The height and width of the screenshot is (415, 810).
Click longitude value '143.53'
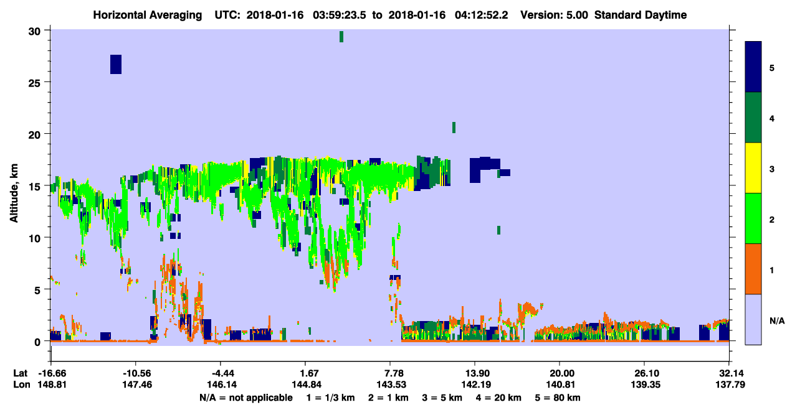391,385
